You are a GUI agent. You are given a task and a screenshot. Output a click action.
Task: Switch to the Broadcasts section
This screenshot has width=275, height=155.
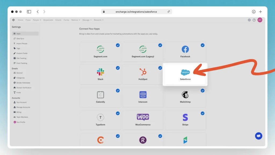click(48, 20)
